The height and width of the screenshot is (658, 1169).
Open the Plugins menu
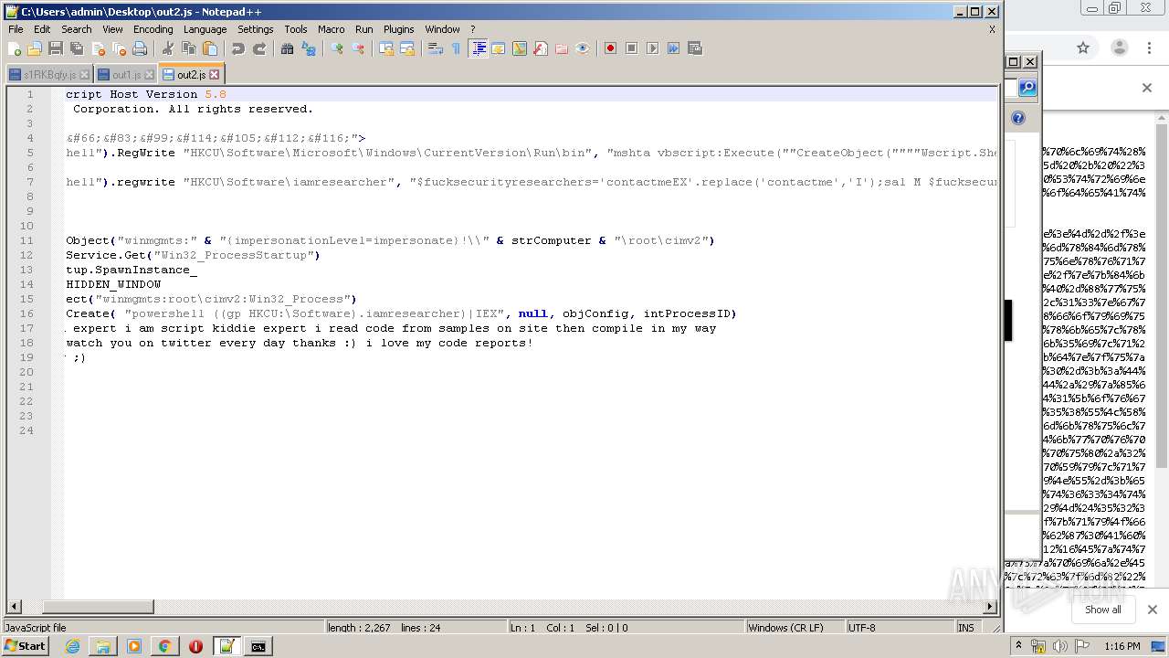tap(398, 29)
